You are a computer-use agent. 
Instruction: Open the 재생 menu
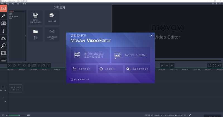(13, 4)
